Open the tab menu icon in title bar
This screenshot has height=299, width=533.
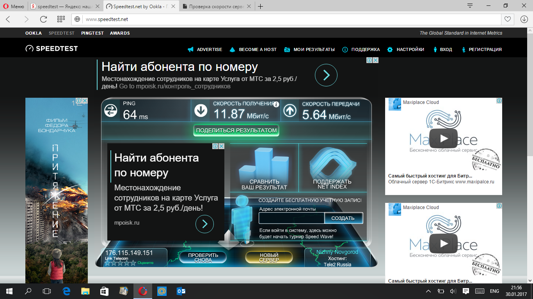pos(470,6)
